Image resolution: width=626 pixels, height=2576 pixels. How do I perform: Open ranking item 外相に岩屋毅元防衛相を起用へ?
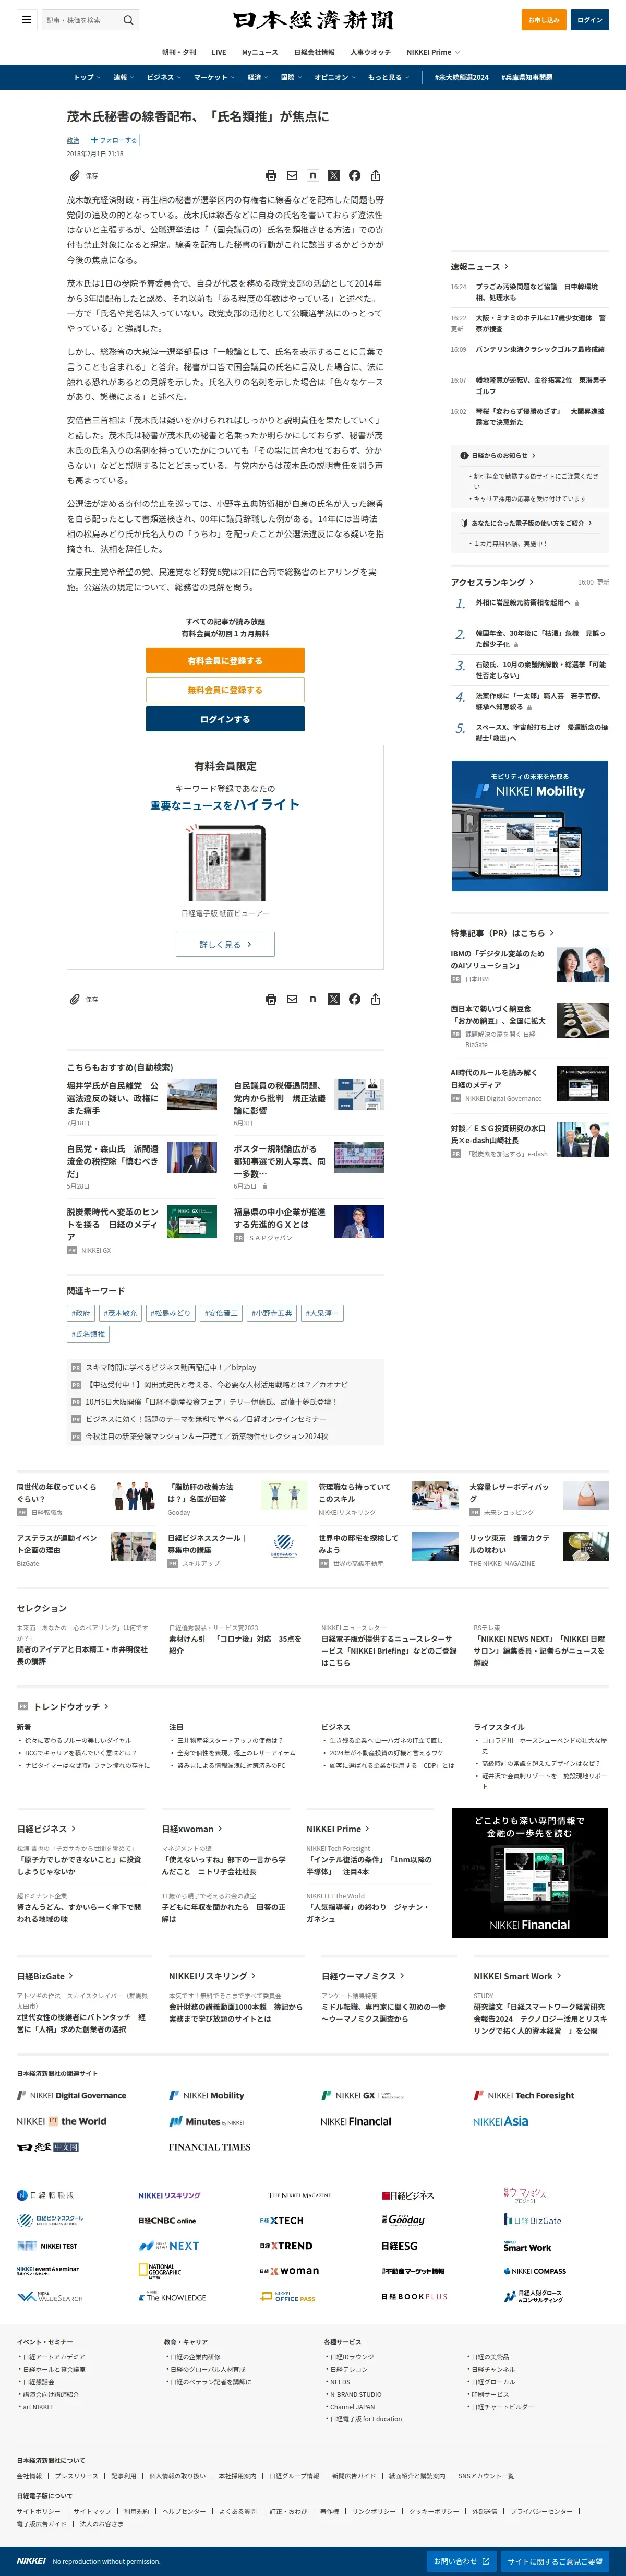523,603
